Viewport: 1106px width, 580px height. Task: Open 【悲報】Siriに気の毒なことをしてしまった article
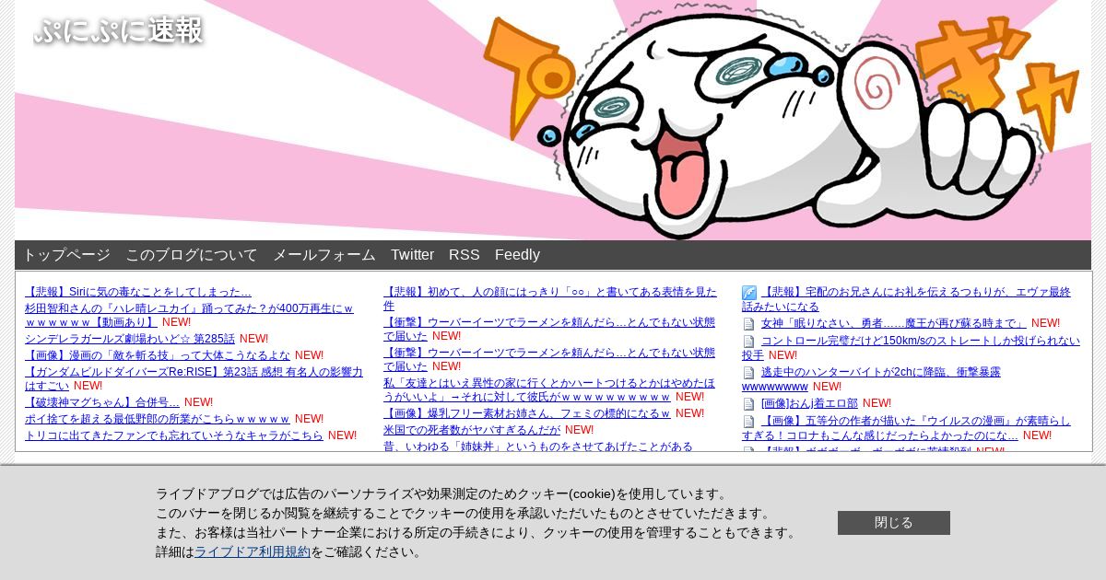[x=138, y=292]
